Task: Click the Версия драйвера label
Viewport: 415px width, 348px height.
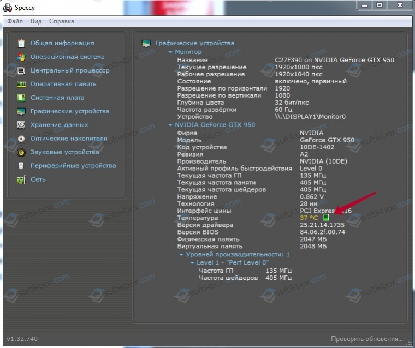Action: tap(205, 225)
